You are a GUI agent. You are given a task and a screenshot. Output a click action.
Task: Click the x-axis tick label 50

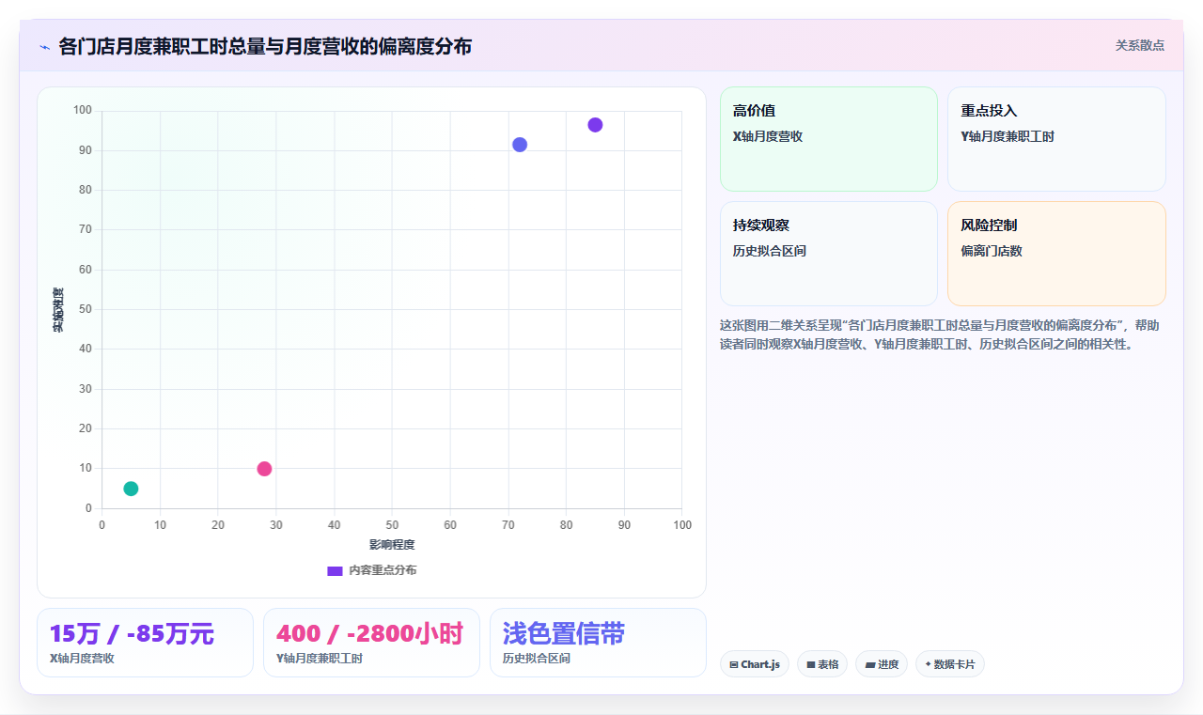tap(392, 524)
